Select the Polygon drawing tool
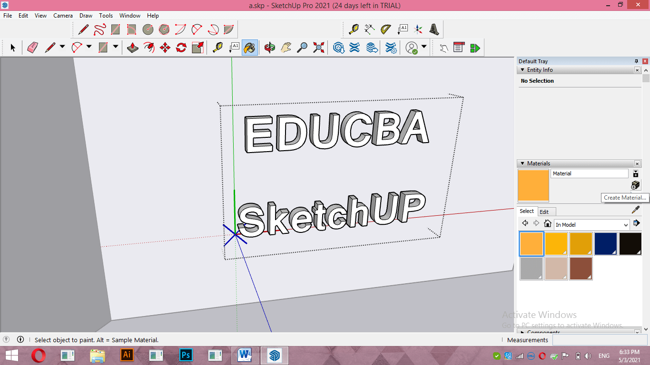Screen dimensions: 650x365 point(164,29)
